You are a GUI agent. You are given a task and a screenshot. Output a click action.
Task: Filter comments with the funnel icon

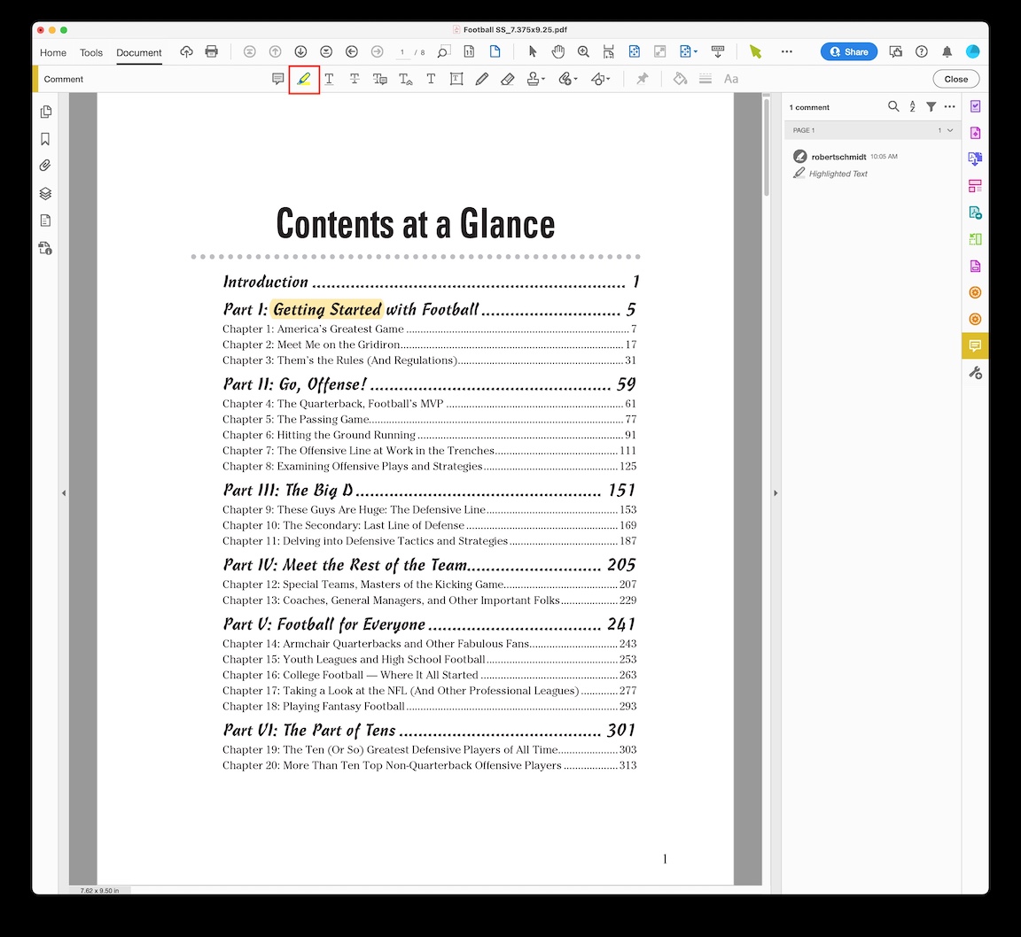click(931, 106)
